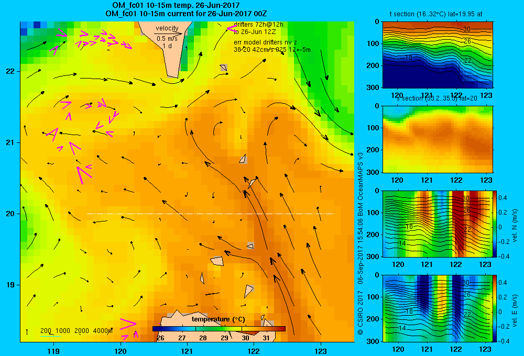The image size is (524, 356).
Task: Click the magenta drifter arrowhead beside 'drifters 72h@12h'
Action: [232, 29]
